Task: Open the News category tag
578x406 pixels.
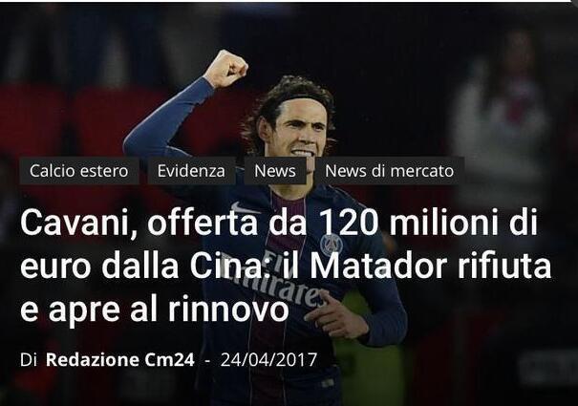Action: pos(275,171)
